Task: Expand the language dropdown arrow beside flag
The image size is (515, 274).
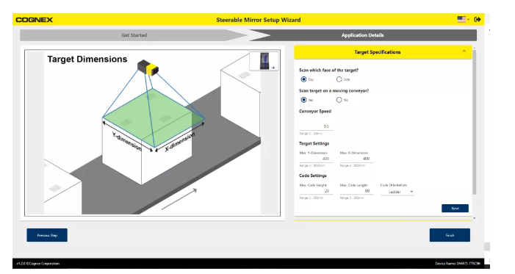Action: [469, 20]
